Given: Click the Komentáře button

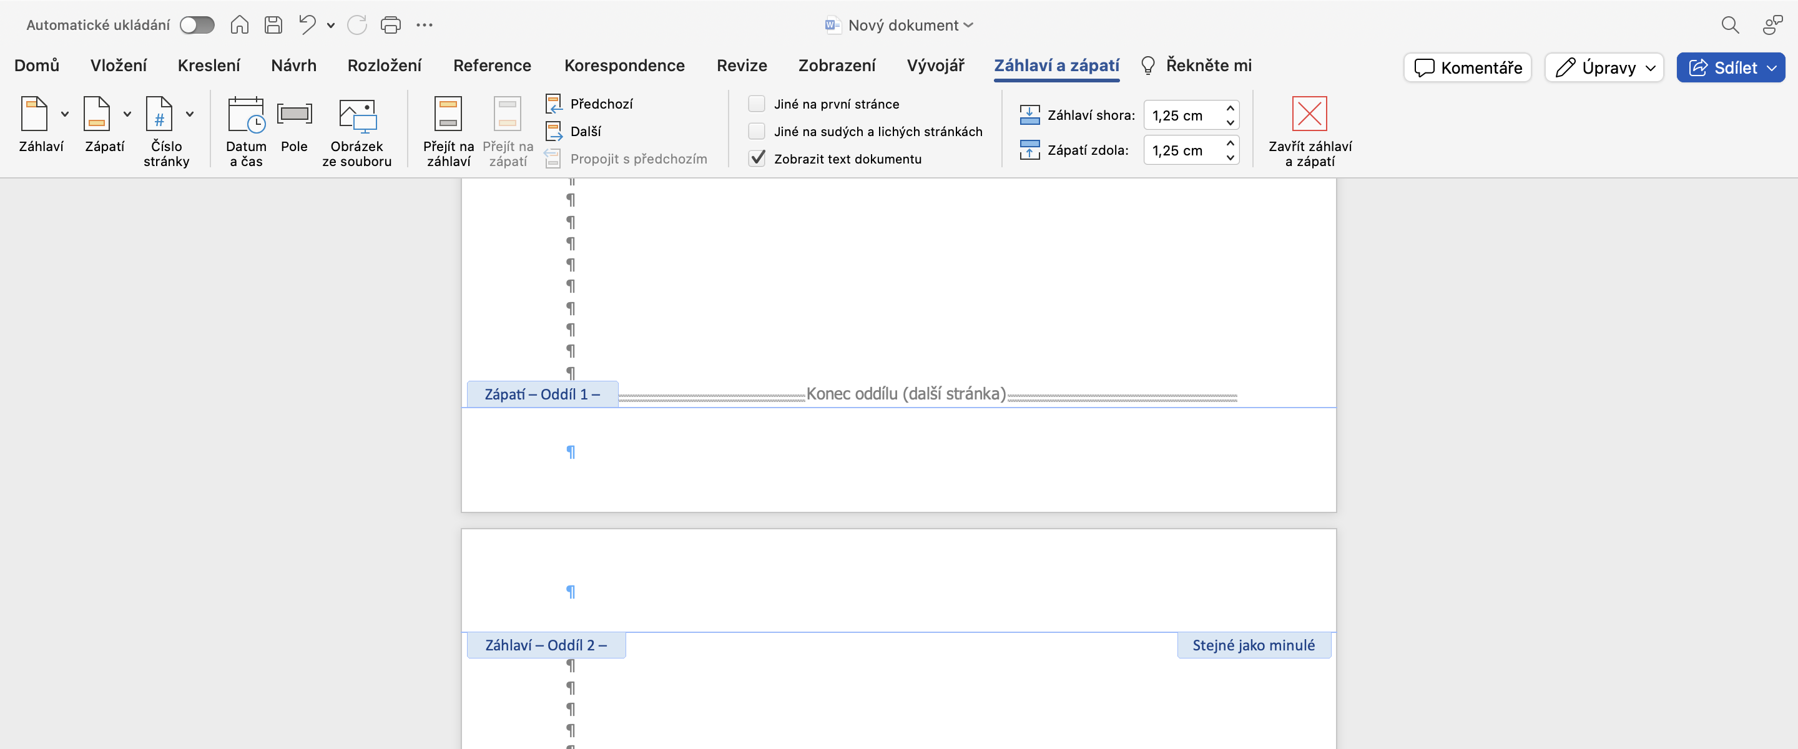Looking at the screenshot, I should [1467, 67].
